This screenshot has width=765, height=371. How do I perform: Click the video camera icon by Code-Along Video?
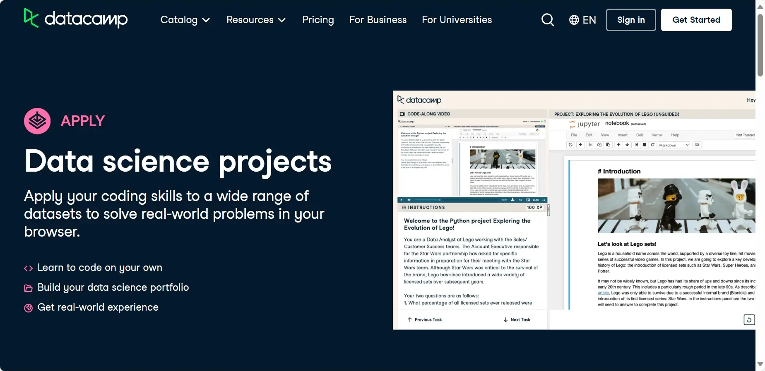pyautogui.click(x=402, y=114)
